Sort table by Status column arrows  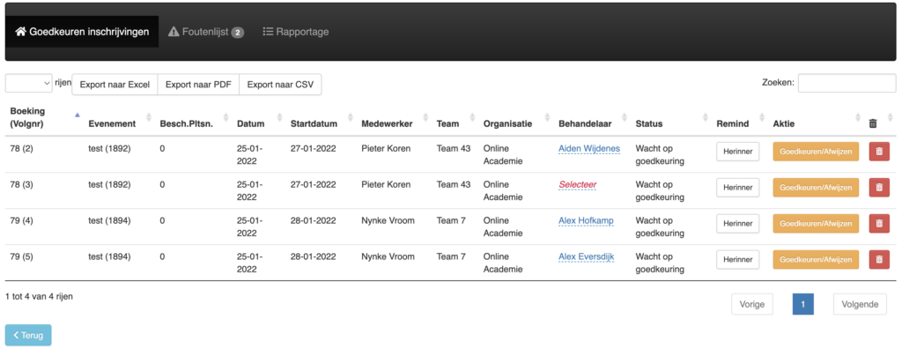click(706, 117)
